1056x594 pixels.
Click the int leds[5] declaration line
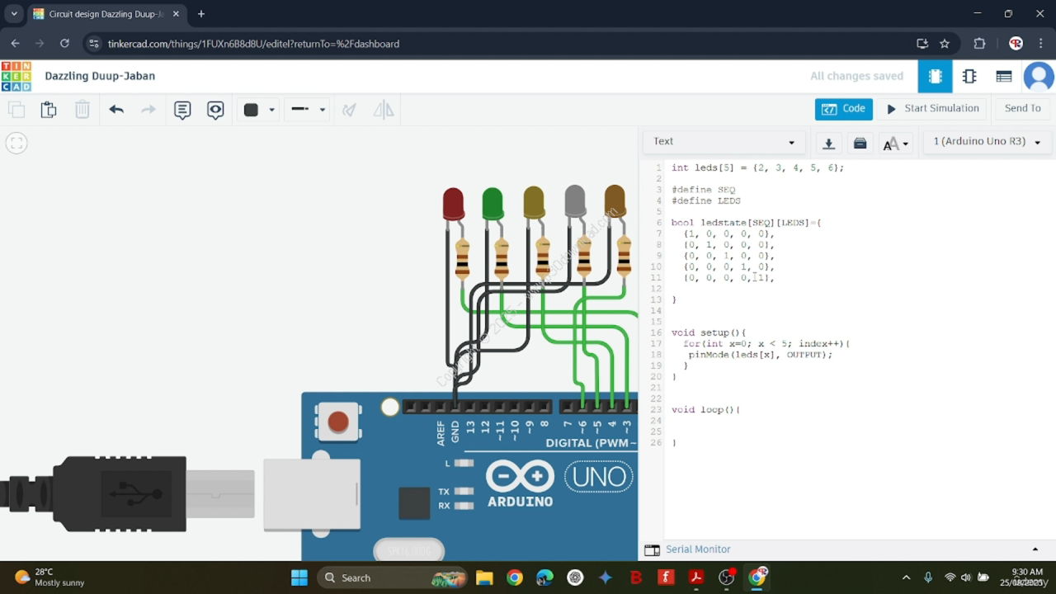[x=757, y=167]
